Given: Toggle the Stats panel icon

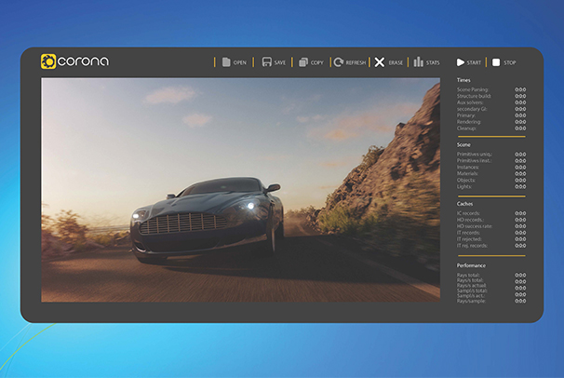Looking at the screenshot, I should point(419,62).
